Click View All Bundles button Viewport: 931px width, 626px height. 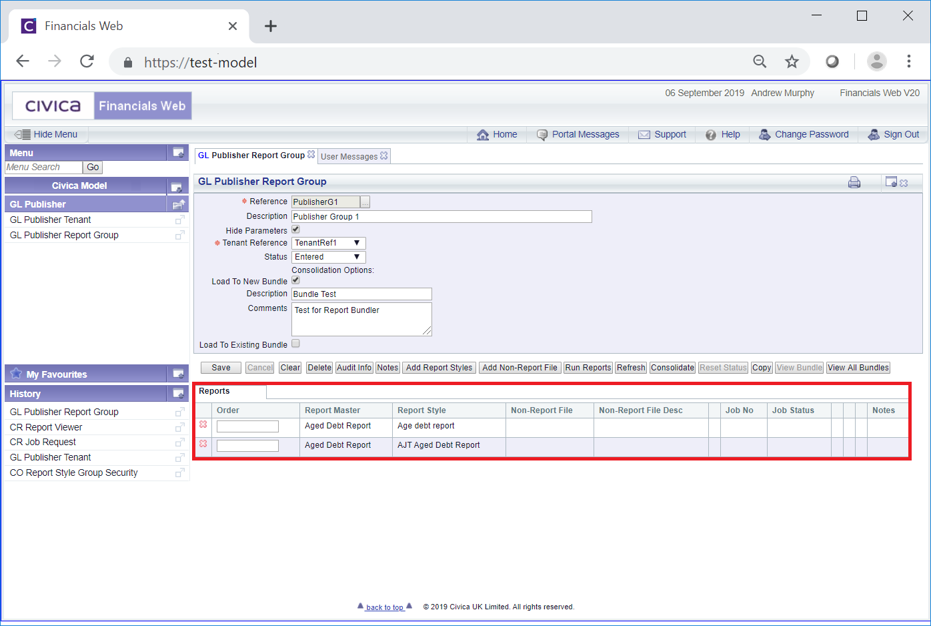click(858, 368)
